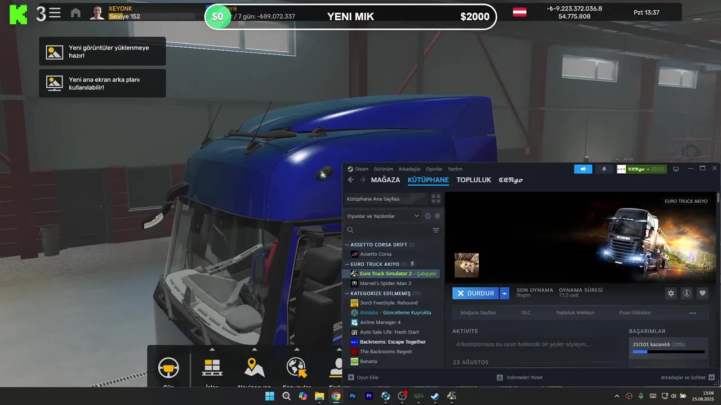The width and height of the screenshot is (721, 405).
Task: Select Euro Truck Simulator 2 in the library list
Action: point(392,273)
